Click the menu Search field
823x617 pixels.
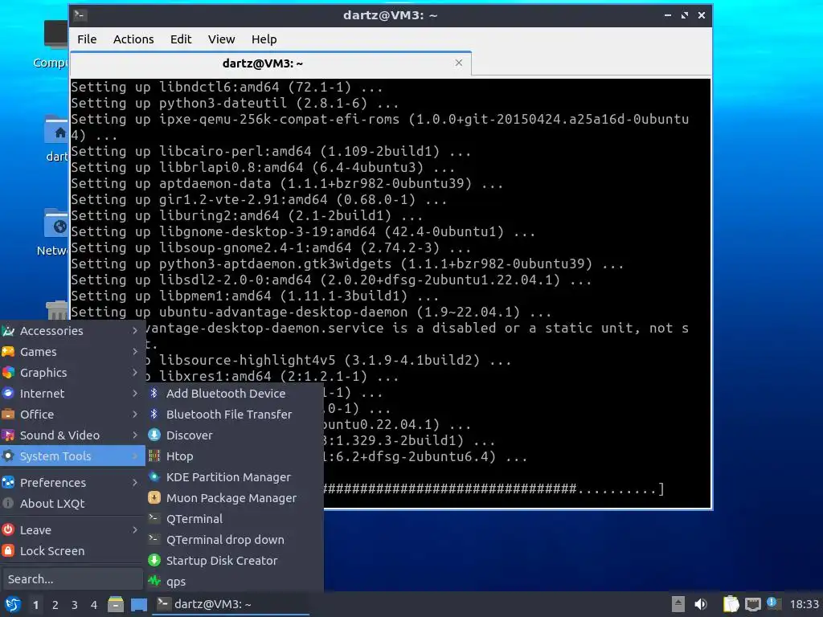[x=72, y=579]
